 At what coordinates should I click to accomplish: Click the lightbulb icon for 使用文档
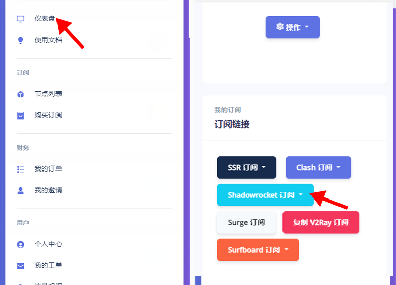21,40
